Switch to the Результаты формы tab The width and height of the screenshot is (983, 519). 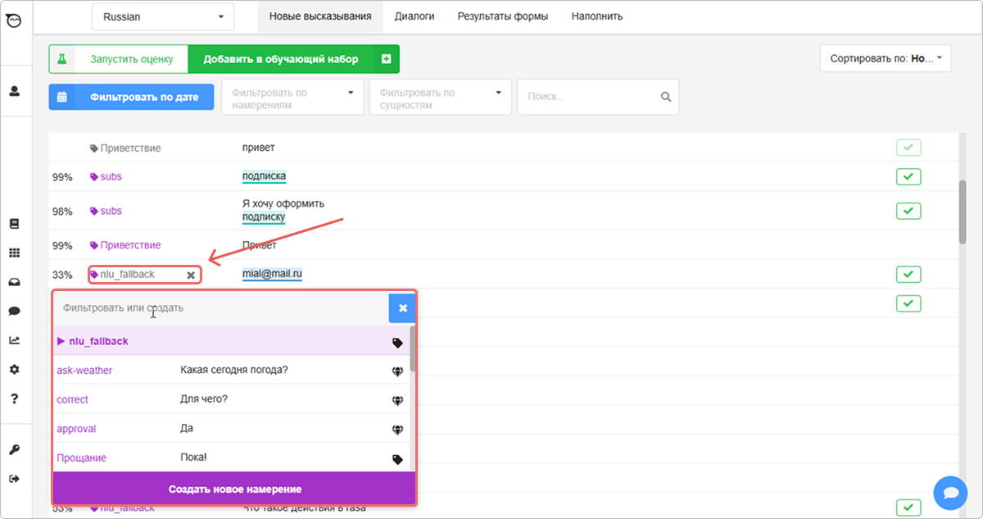pos(502,16)
